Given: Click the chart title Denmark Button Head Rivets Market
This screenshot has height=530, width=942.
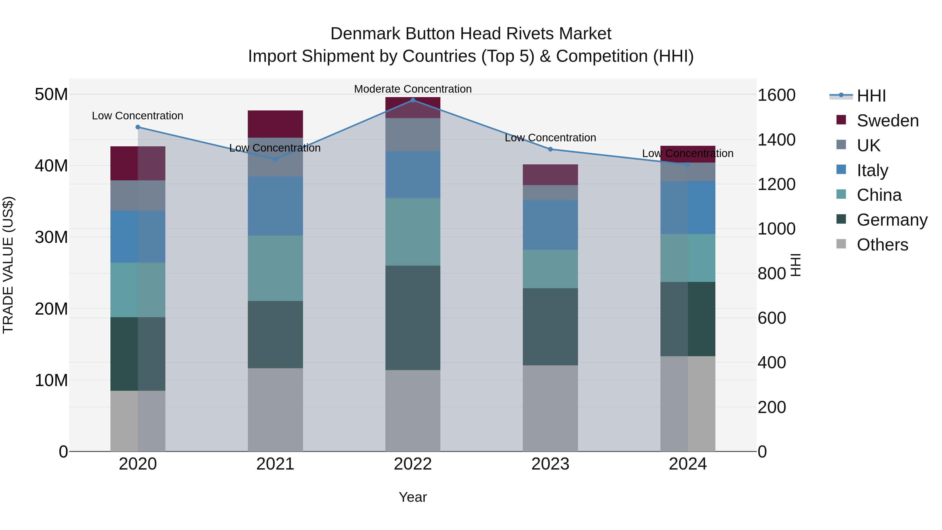Looking at the screenshot, I should click(471, 34).
